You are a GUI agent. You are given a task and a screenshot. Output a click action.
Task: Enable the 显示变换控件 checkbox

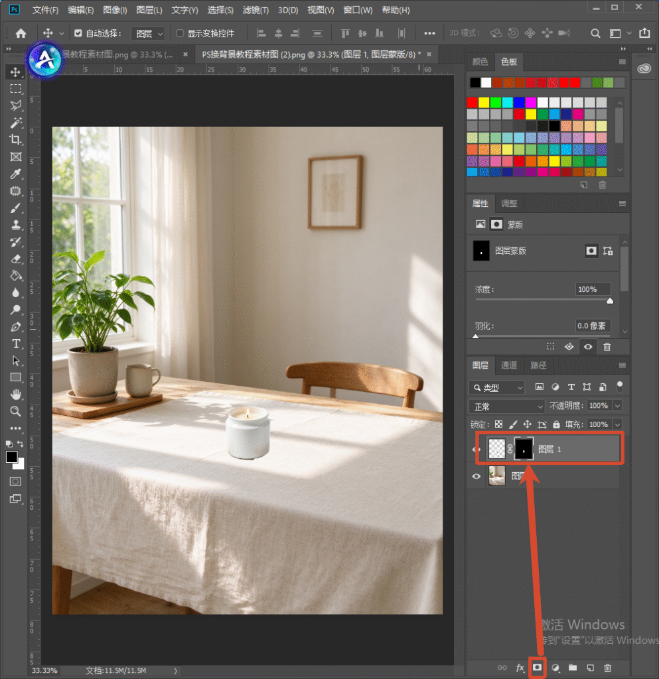[180, 33]
